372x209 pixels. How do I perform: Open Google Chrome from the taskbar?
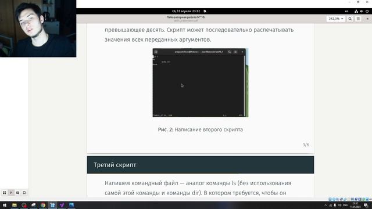(43, 205)
